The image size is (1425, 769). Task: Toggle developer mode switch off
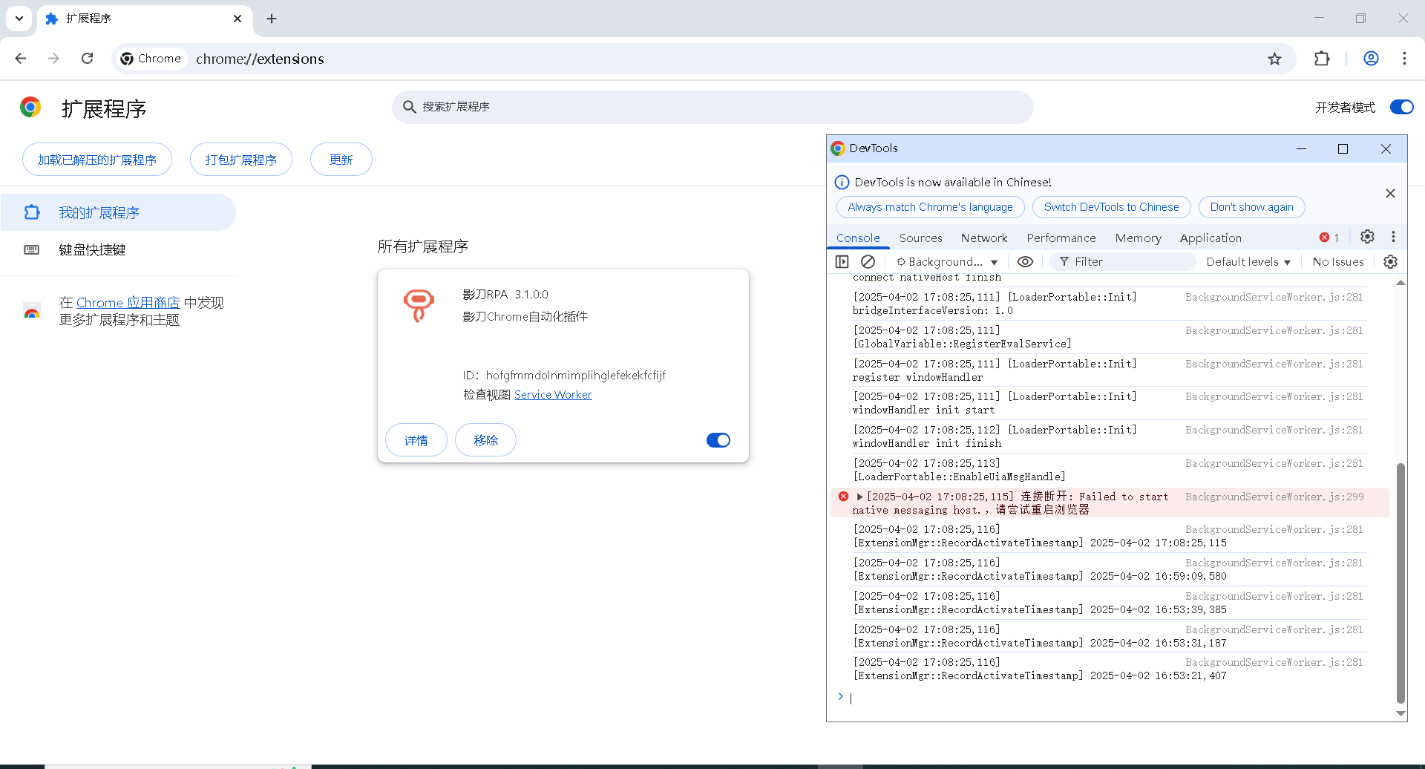point(1401,107)
